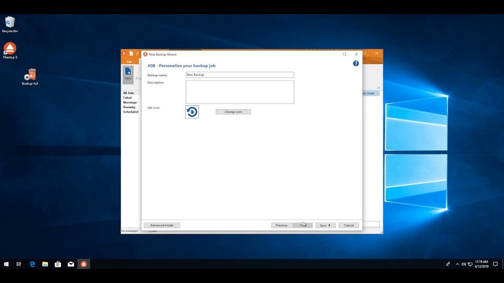Viewport: 504px width, 283px height.
Task: Select the Warnings jobs filter
Action: 130,102
